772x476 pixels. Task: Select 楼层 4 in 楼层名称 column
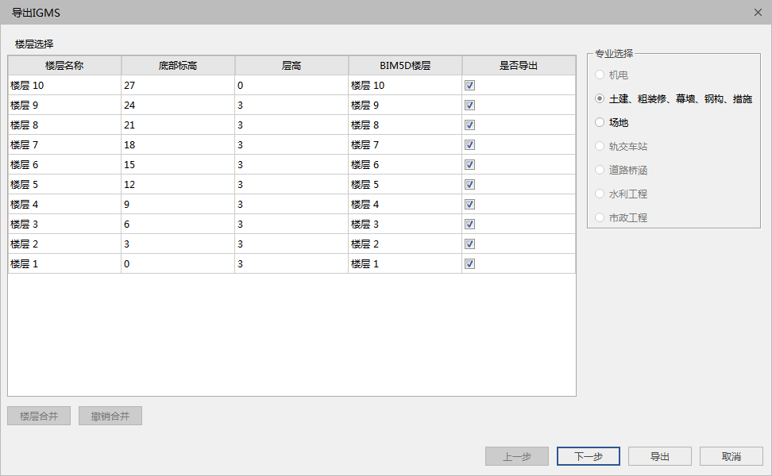64,205
